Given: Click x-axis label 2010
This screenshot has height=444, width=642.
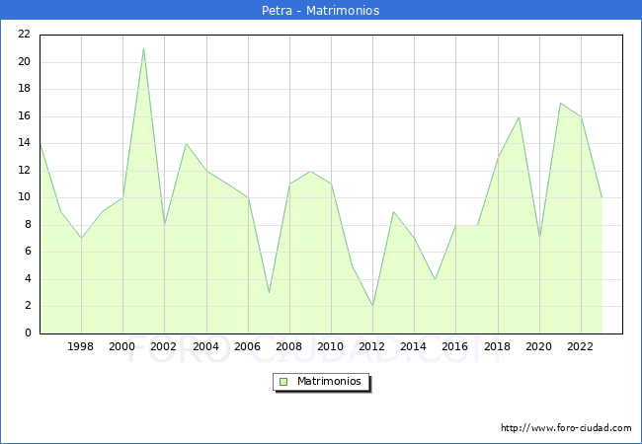Looking at the screenshot, I should pos(331,346).
